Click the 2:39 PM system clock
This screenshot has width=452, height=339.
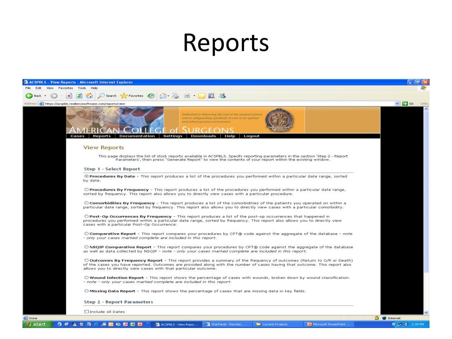tap(418, 324)
